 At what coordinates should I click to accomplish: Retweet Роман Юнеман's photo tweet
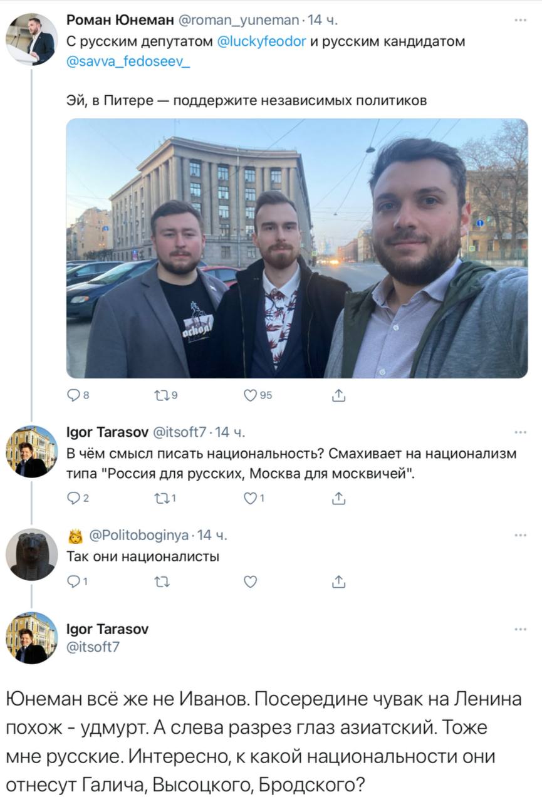point(159,395)
